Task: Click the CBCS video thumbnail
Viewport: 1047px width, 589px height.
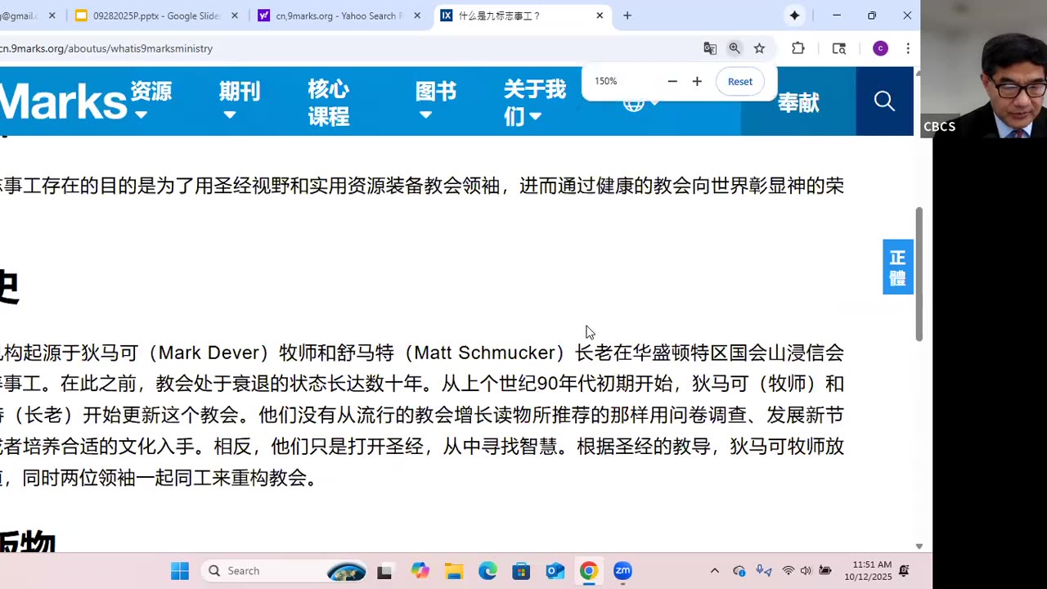Action: point(983,69)
